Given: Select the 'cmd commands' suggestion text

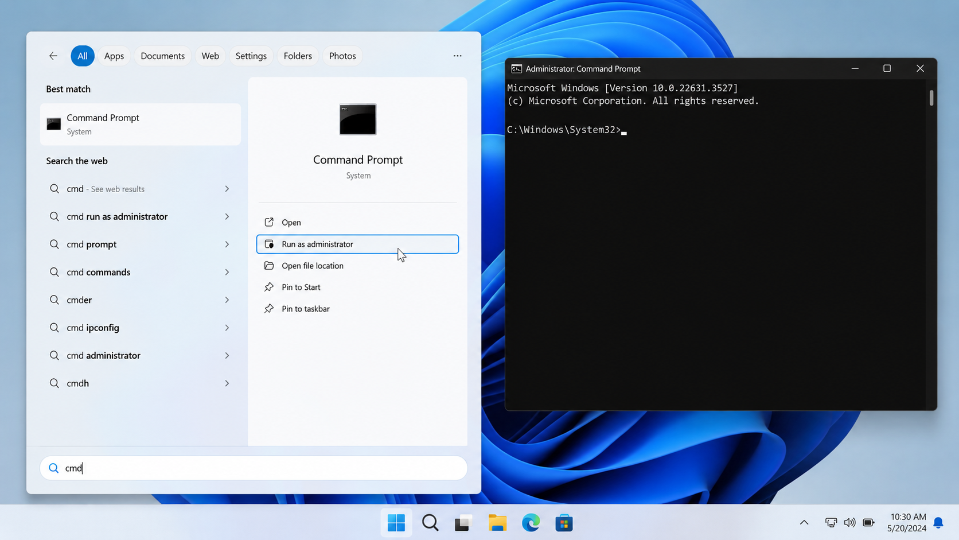Looking at the screenshot, I should click(99, 272).
